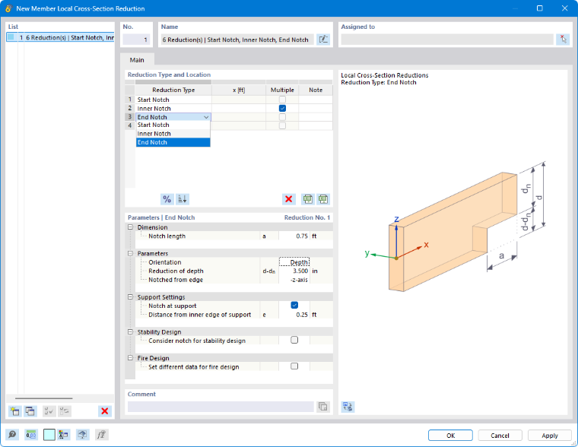Select list item 1 6 Reduction(s)
The height and width of the screenshot is (447, 578).
pos(60,37)
